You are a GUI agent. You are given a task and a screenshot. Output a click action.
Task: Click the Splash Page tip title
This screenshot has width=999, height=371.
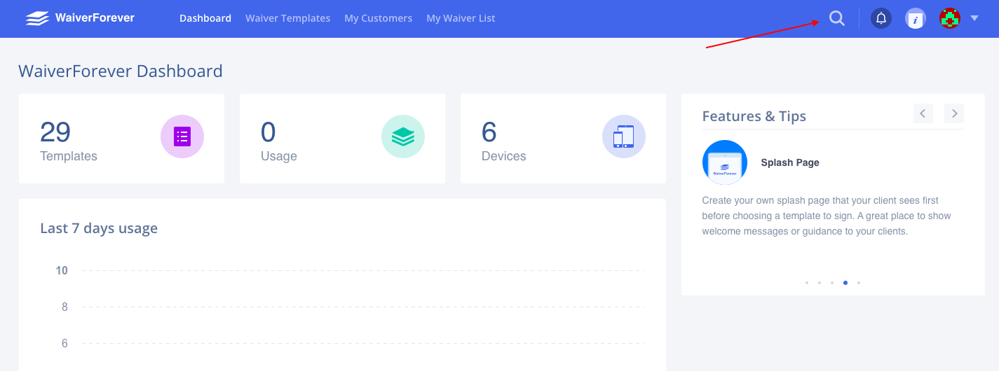pyautogui.click(x=790, y=162)
